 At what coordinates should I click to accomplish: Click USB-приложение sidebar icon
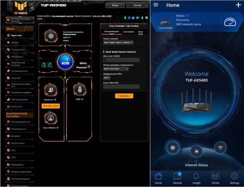[x=8, y=100]
